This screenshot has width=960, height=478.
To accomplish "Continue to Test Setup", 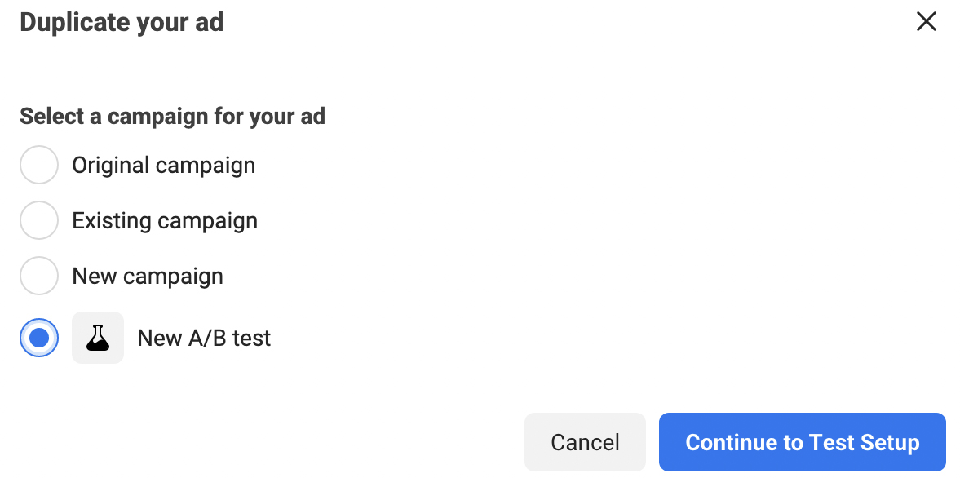I will (x=802, y=442).
